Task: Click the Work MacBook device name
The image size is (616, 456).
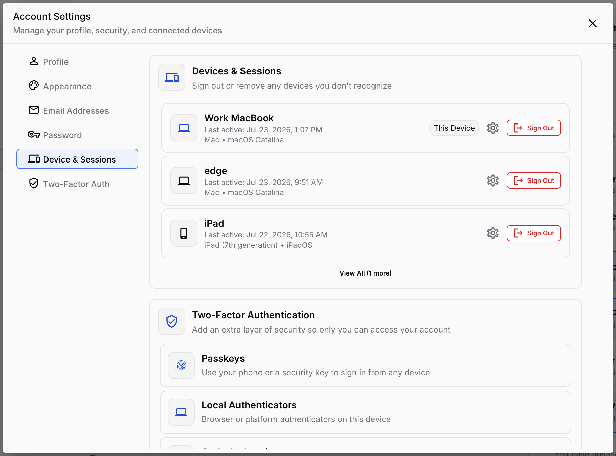Action: pos(239,118)
